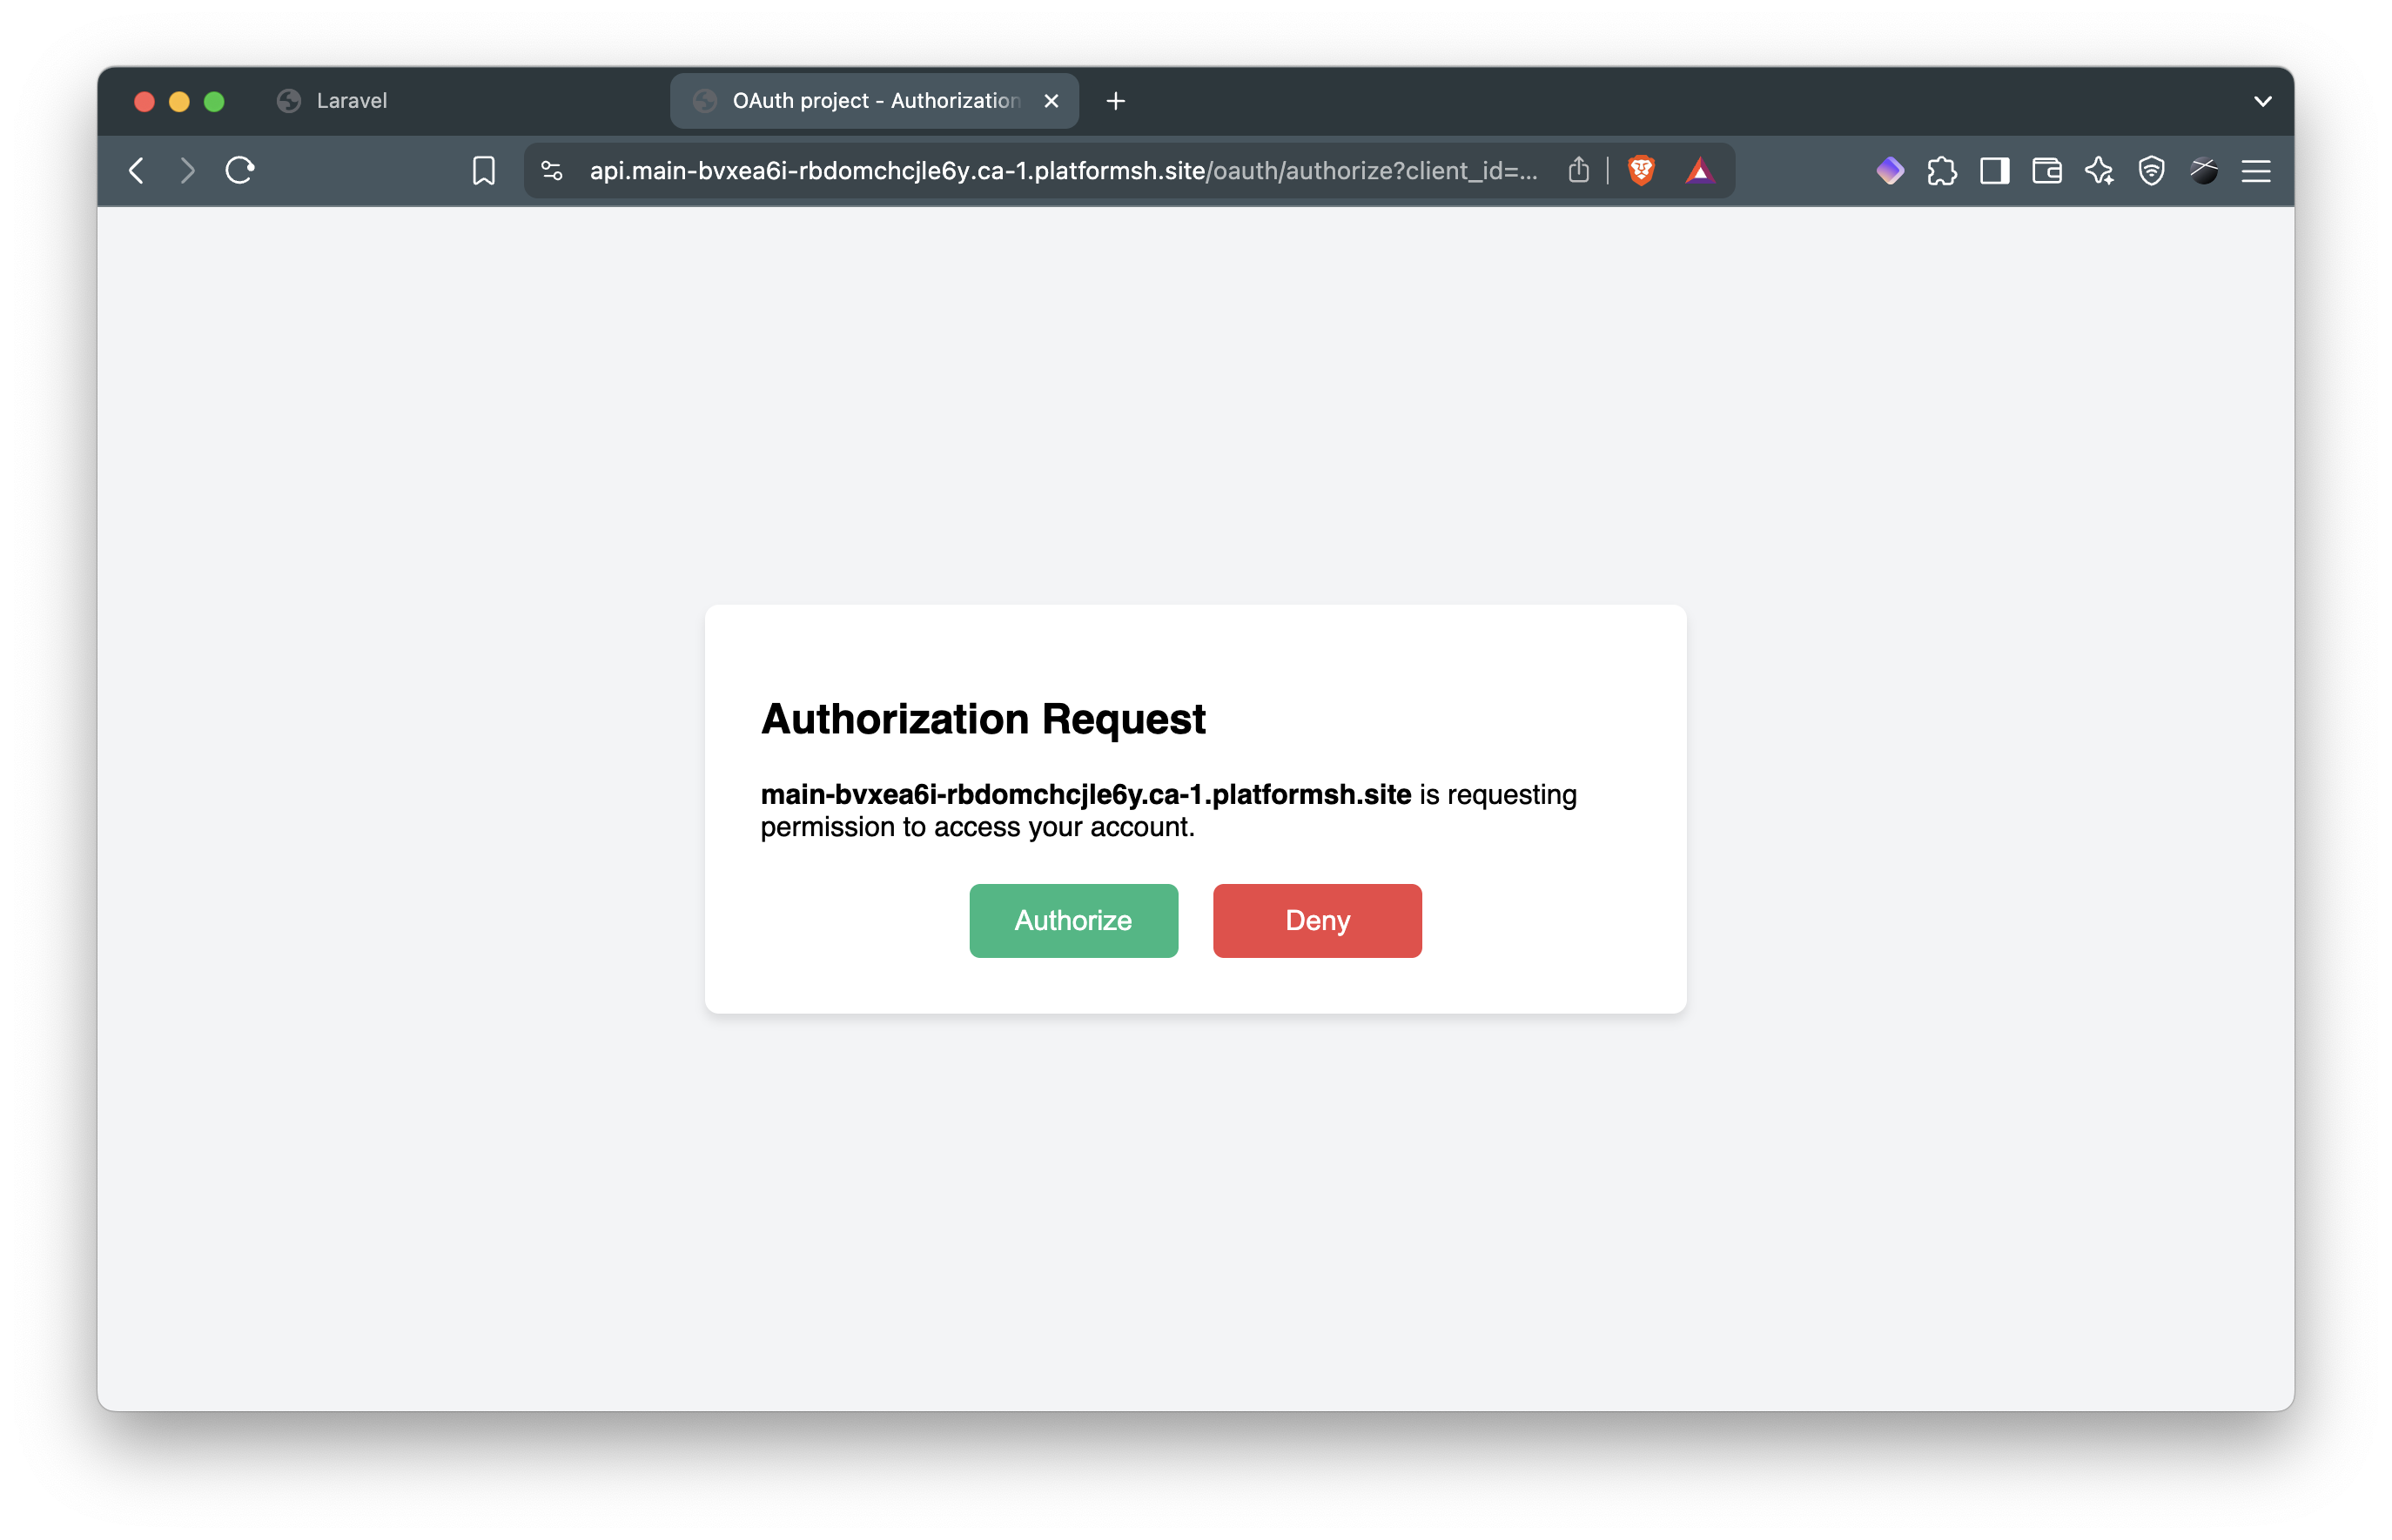
Task: Open the hamburger main menu
Action: pyautogui.click(x=2256, y=171)
